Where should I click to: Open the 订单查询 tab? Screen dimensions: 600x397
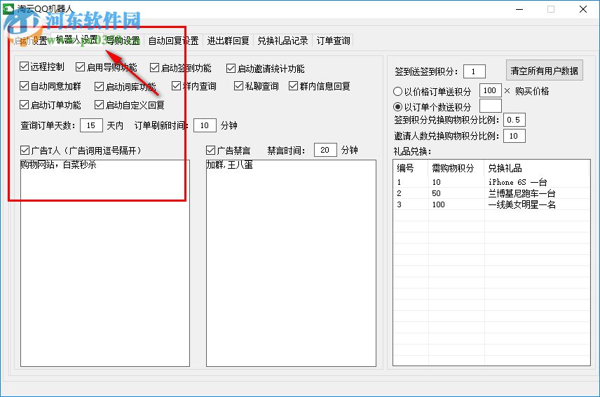333,41
